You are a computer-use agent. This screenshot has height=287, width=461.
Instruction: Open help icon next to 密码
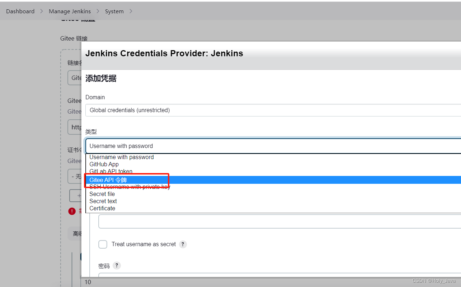[x=117, y=266]
